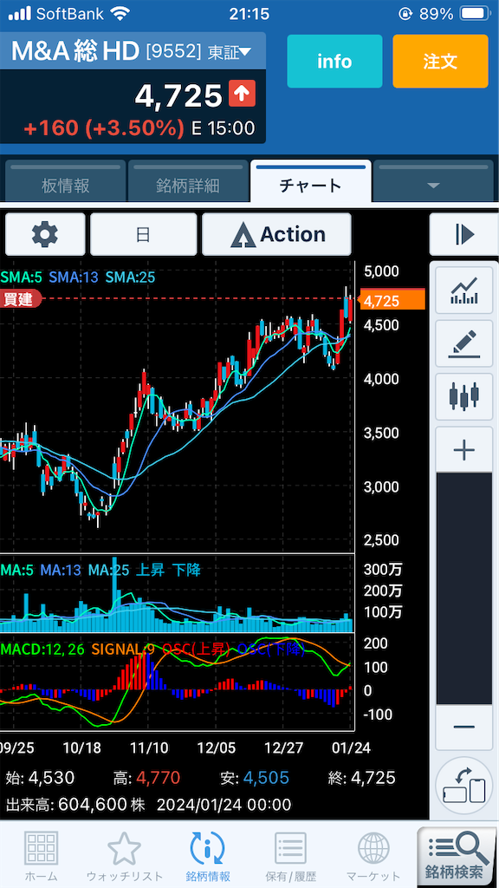This screenshot has width=499, height=888.
Task: Tap the Wi-Fi icon in status bar
Action: (120, 13)
